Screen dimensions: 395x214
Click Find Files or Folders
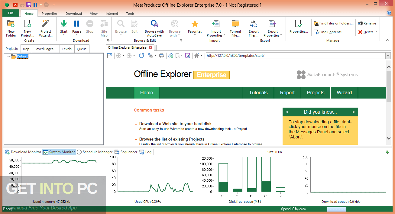(334, 23)
